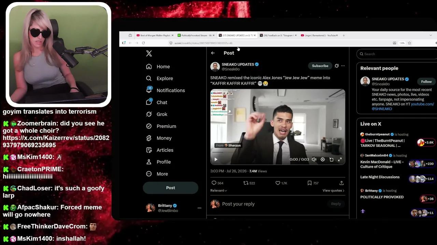This screenshot has width=437, height=245.
Task: Open replies via the comment icon
Action: 214,183
